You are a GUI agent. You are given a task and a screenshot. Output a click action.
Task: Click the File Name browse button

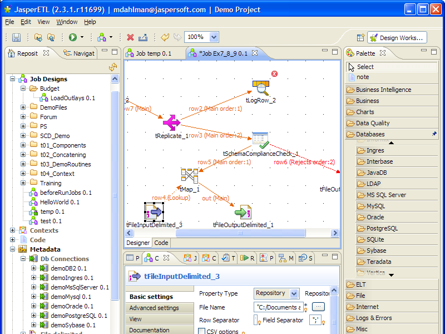pyautogui.click(x=318, y=307)
